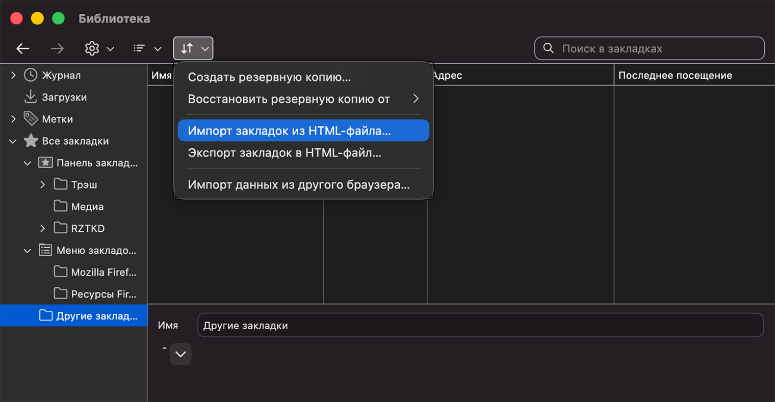Screen dimensions: 775x402
Task: Click the views/sorting list icon
Action: [139, 48]
